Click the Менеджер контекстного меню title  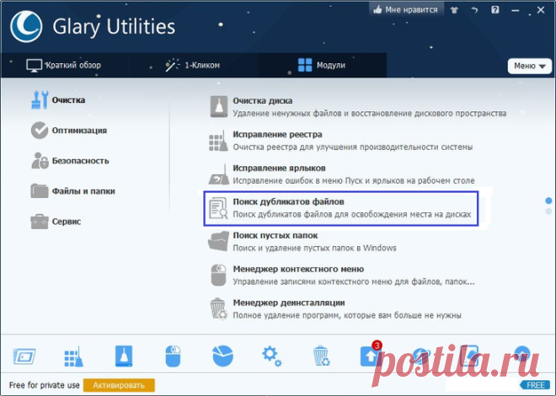coord(298,269)
